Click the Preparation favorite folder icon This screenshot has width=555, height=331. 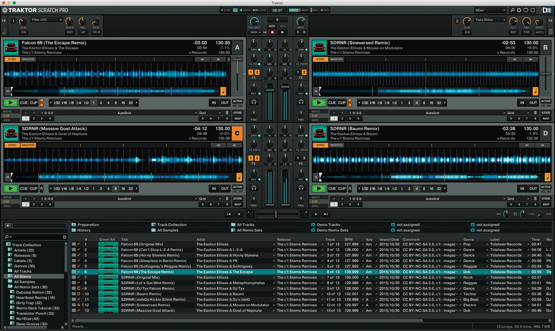tap(74, 225)
